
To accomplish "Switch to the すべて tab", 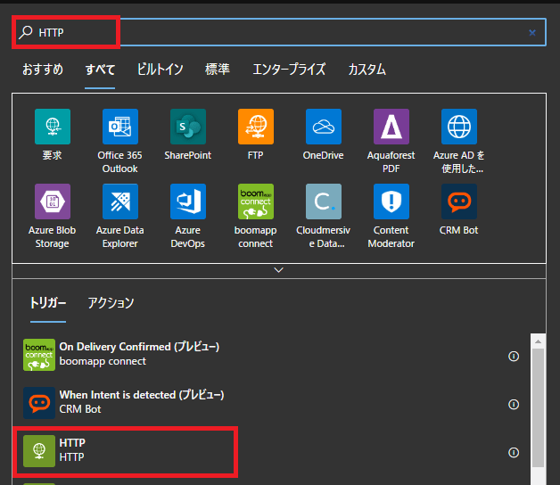I will click(x=100, y=70).
